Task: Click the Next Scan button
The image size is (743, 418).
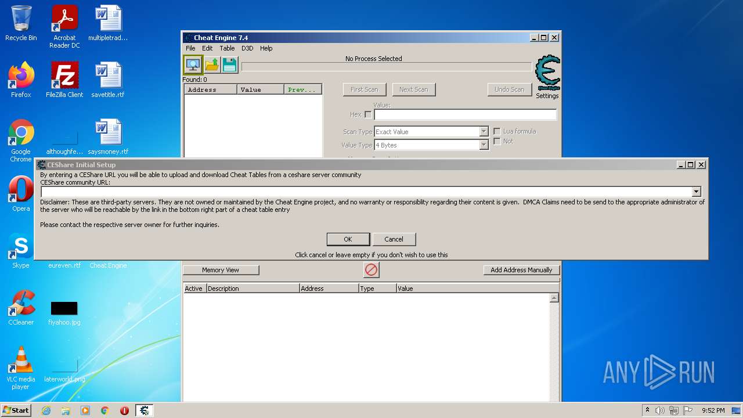Action: (414, 89)
